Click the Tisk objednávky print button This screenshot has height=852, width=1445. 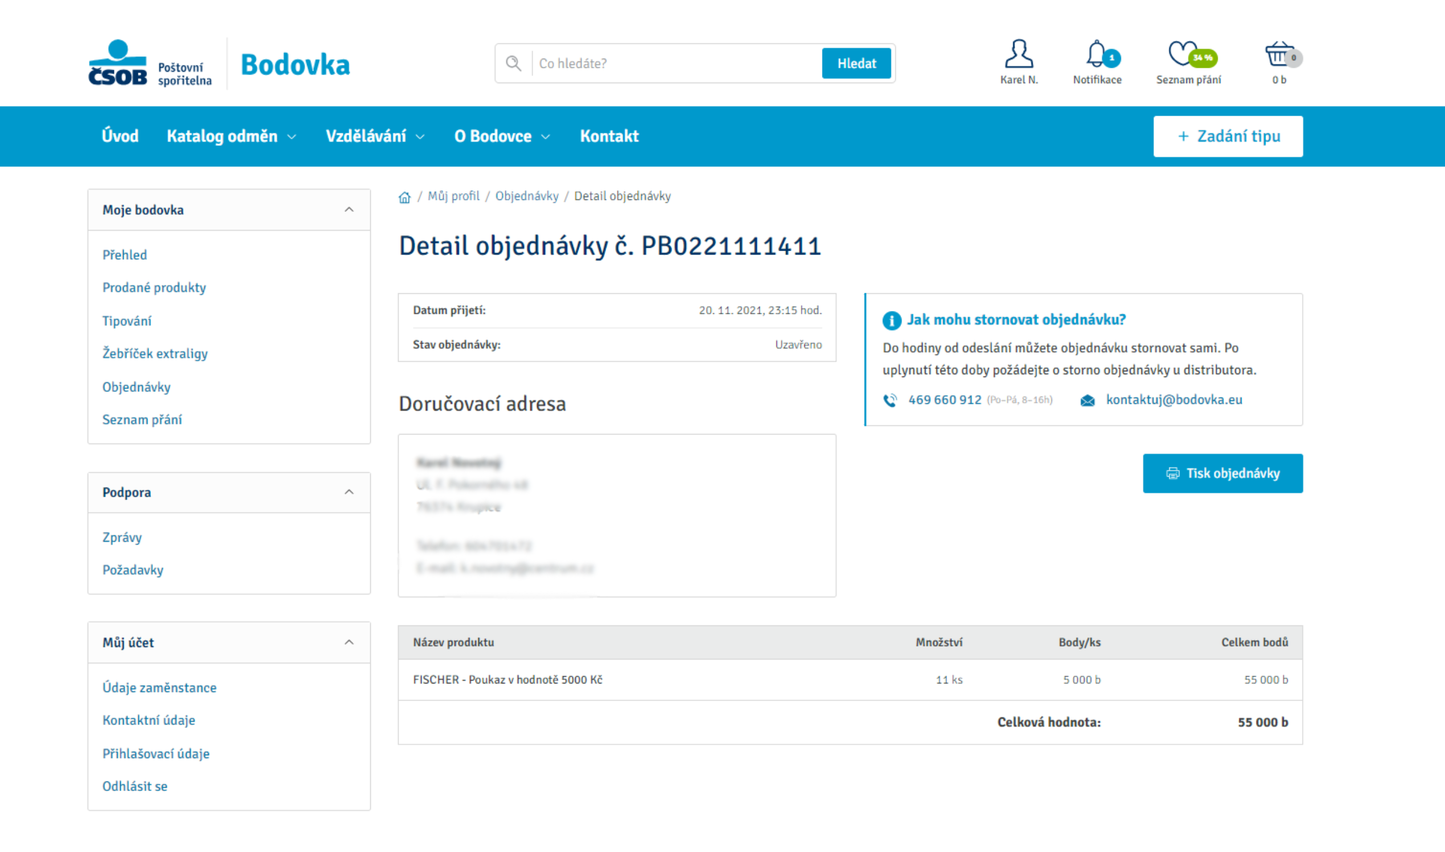pyautogui.click(x=1222, y=473)
